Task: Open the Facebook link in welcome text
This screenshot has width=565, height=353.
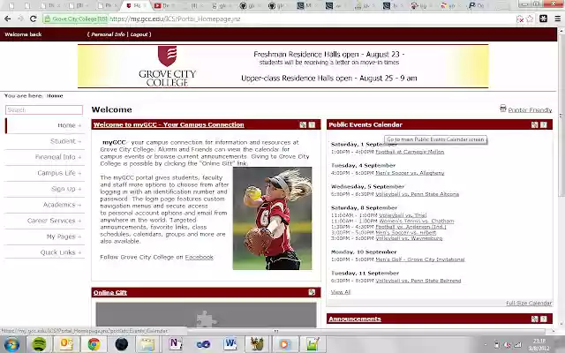Action: click(x=199, y=257)
